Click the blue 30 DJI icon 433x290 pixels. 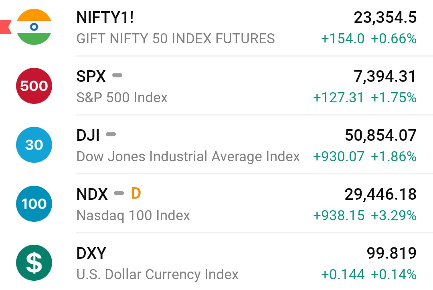coord(34,145)
